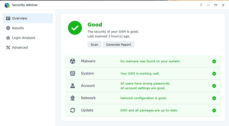Go to Login Analysis

pos(28,38)
